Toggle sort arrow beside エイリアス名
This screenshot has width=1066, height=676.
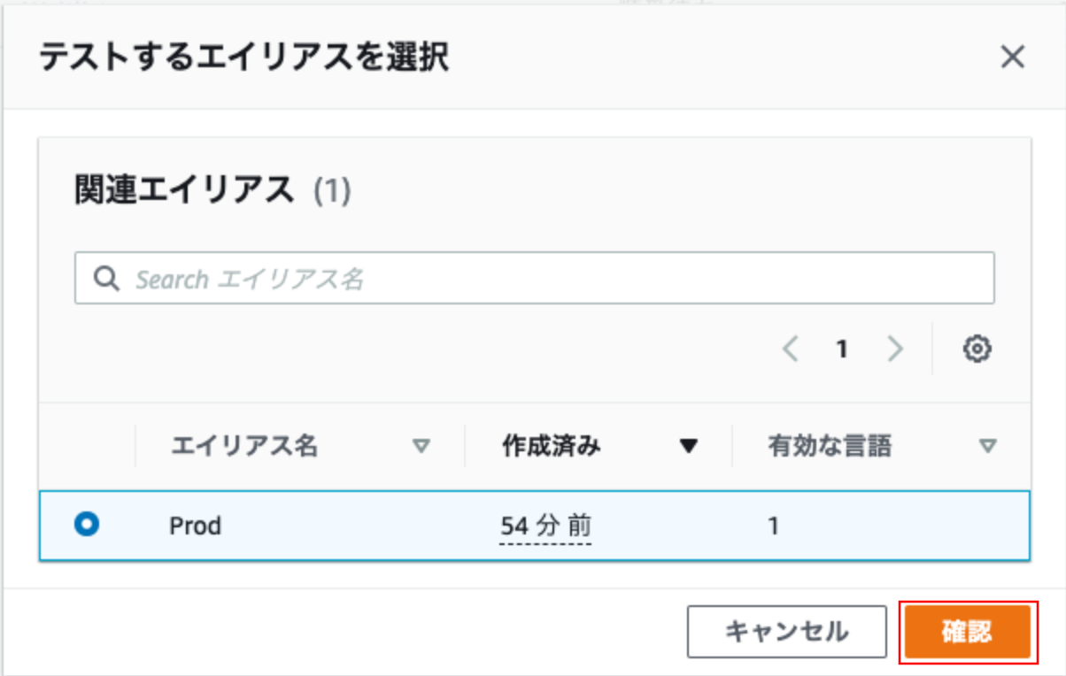[421, 447]
